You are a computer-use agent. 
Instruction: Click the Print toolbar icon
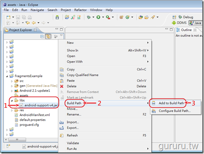click(30, 17)
